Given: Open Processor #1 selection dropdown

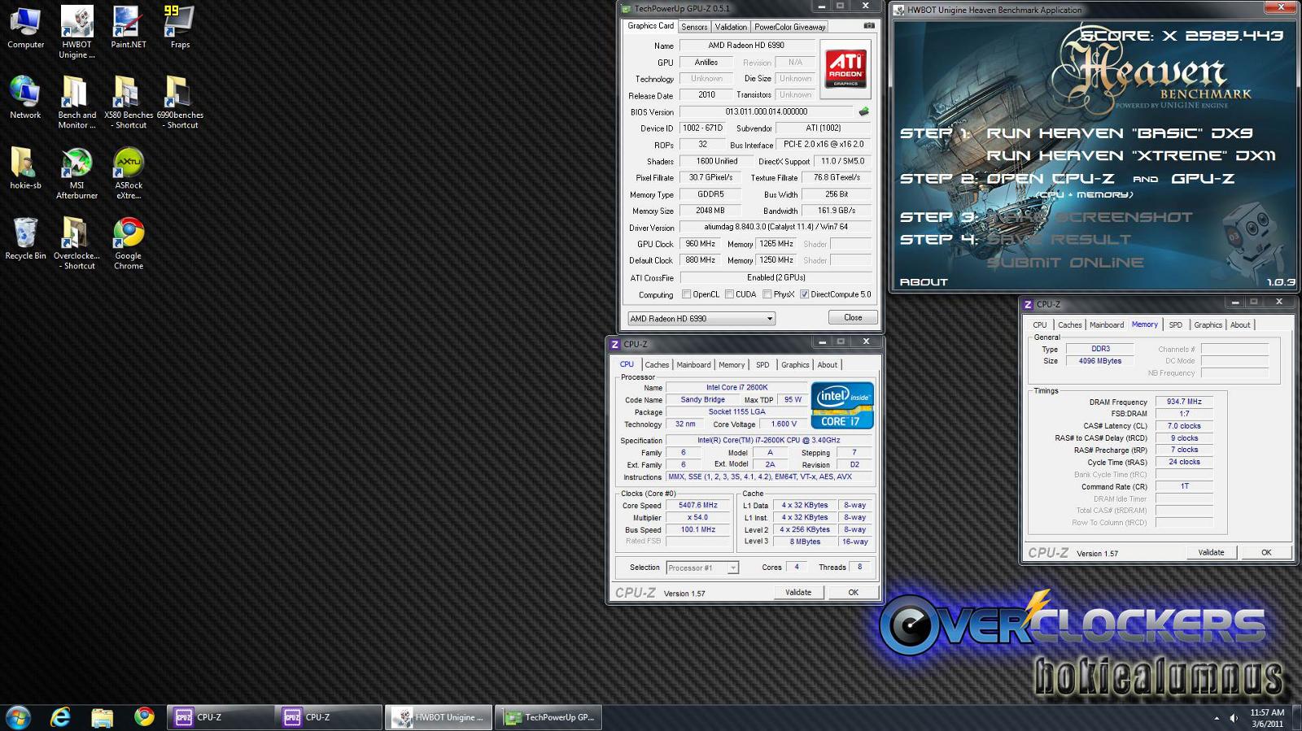Looking at the screenshot, I should tap(702, 568).
